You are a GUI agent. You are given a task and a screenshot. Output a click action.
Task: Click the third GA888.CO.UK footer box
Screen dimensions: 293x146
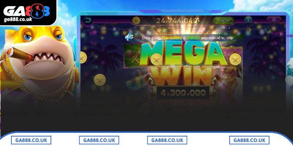point(167,140)
